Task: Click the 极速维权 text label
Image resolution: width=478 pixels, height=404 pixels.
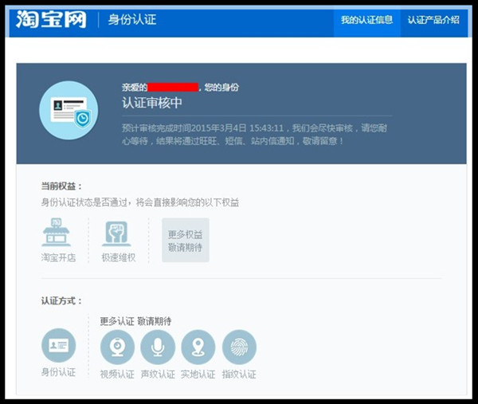Action: tap(117, 258)
